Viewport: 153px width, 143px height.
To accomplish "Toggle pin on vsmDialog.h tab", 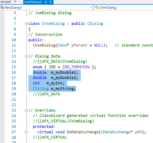I will coord(46,2).
